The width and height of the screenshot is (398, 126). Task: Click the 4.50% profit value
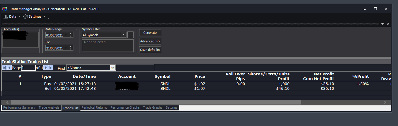coord(362,84)
